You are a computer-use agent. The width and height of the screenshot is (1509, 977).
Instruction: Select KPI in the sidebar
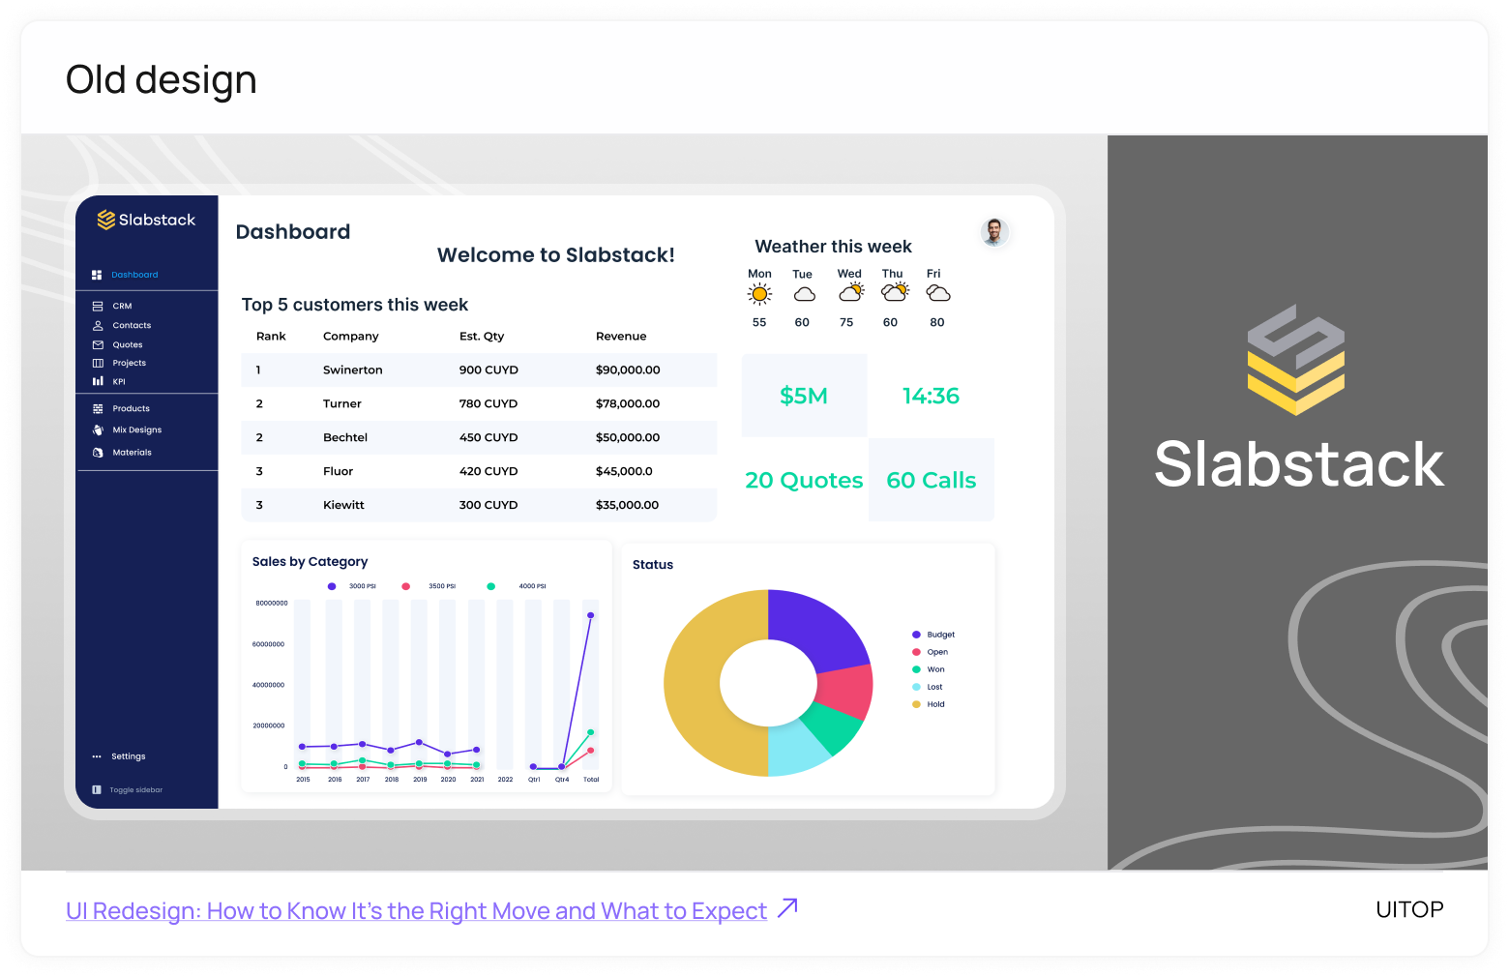click(x=119, y=381)
